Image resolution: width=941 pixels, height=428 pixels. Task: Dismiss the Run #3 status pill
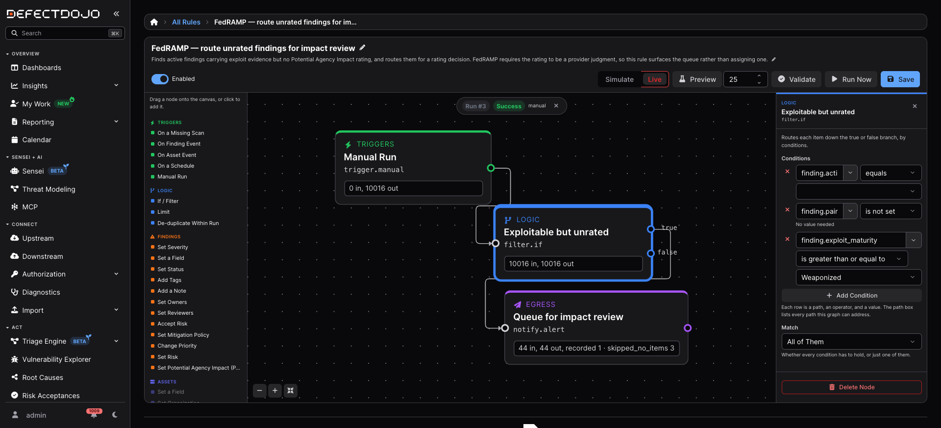coord(556,106)
